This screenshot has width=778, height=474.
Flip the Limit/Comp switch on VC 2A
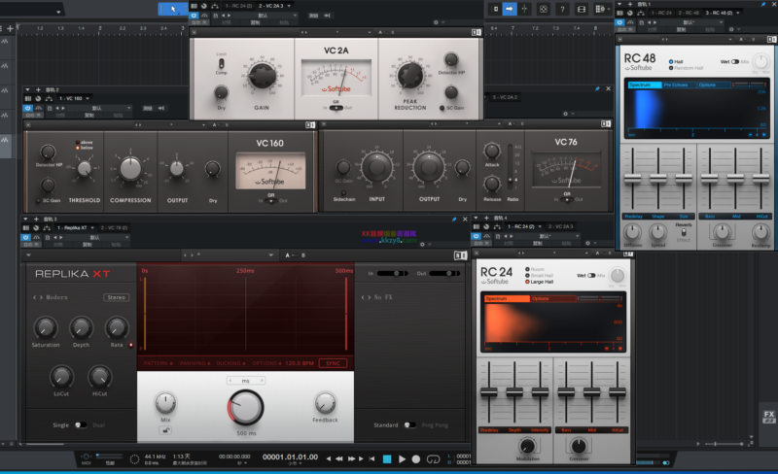[222, 63]
